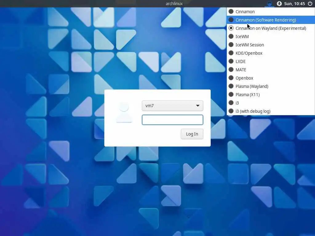Image resolution: width=315 pixels, height=236 pixels.
Task: Select the KDE/Openbox session
Action: tap(271, 53)
